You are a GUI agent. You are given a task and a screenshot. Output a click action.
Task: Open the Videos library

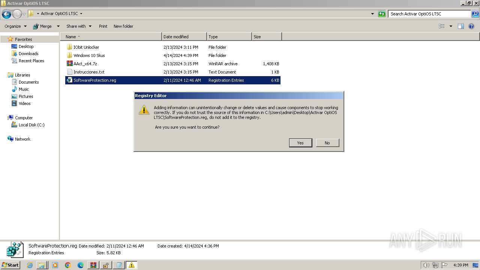[24, 103]
